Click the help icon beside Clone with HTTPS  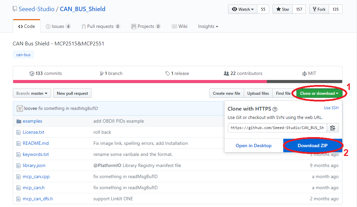[275, 109]
